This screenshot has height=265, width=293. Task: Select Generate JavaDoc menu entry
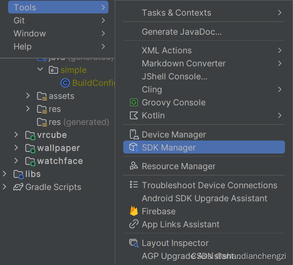[182, 32]
